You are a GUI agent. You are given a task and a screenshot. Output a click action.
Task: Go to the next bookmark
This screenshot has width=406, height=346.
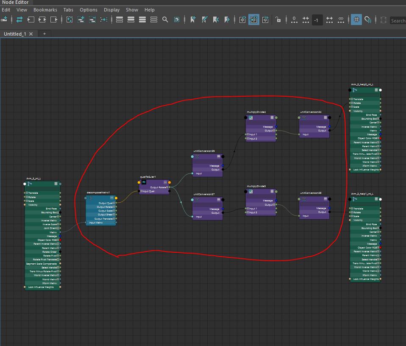[227, 20]
